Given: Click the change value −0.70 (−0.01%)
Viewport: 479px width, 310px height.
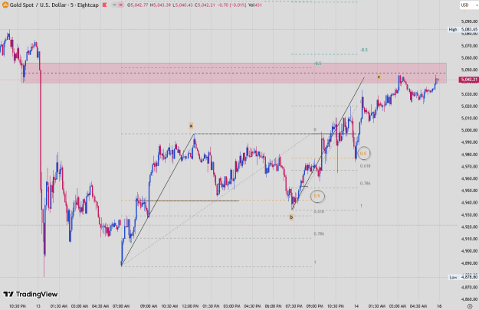Looking at the screenshot, I should [231, 5].
